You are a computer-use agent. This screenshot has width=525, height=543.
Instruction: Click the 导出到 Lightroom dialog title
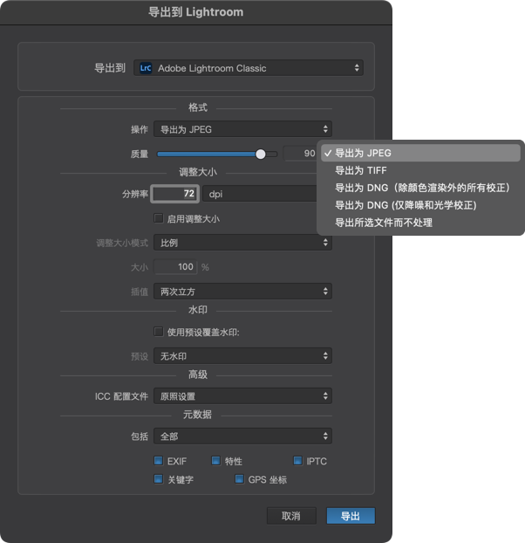pyautogui.click(x=195, y=12)
